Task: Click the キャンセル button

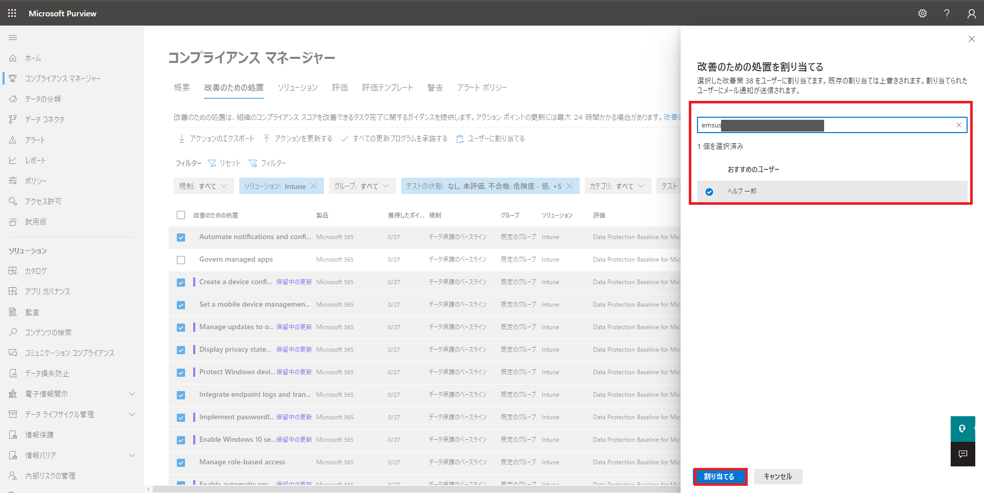Action: [x=778, y=476]
